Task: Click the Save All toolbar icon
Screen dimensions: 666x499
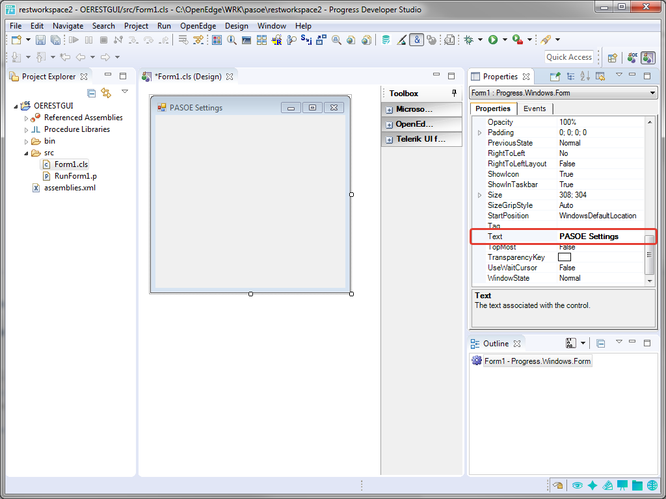Action: (55, 40)
